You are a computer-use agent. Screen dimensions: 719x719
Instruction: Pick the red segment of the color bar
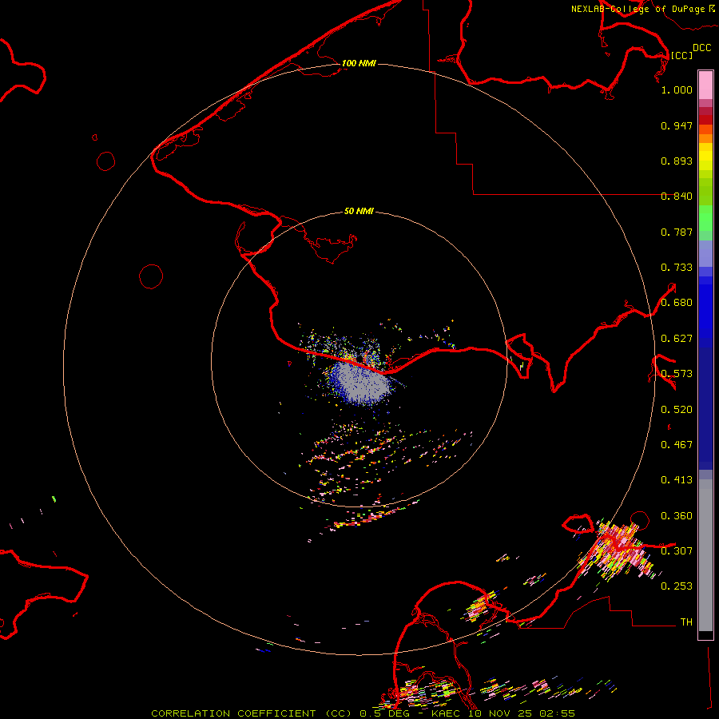tap(705, 120)
